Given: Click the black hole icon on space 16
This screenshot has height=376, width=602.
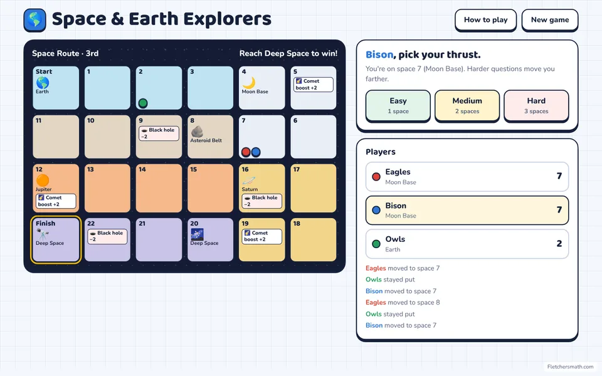Looking at the screenshot, I should point(247,197).
